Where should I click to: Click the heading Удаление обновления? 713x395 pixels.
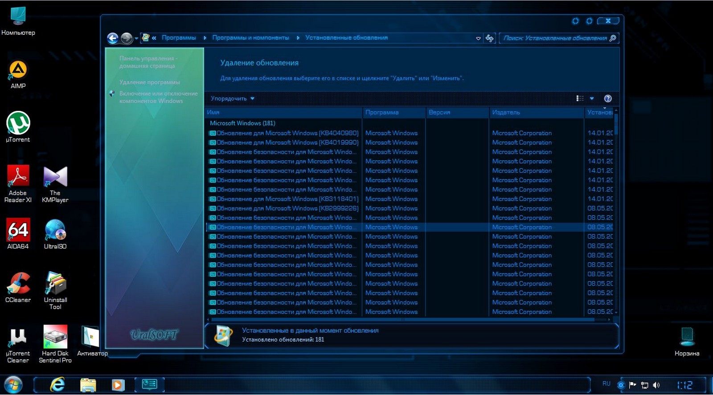click(x=259, y=63)
